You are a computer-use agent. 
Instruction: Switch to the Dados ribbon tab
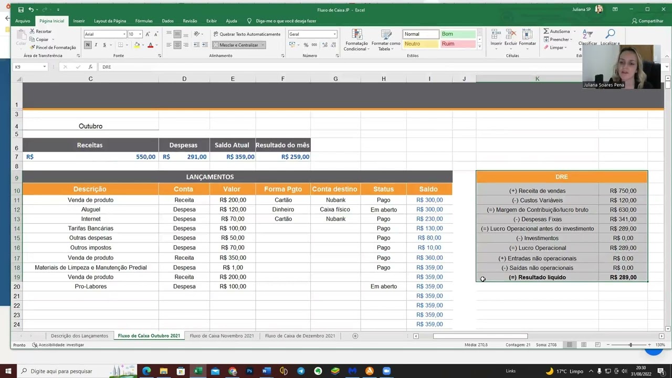[x=167, y=21]
